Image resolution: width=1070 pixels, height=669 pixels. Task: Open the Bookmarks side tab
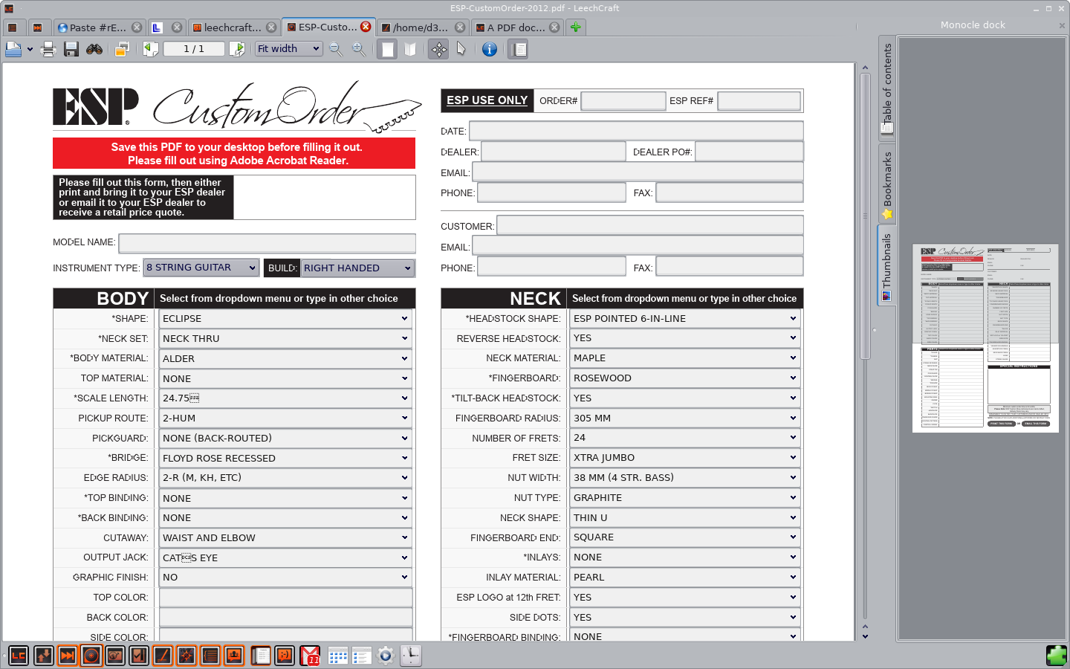coord(887,184)
